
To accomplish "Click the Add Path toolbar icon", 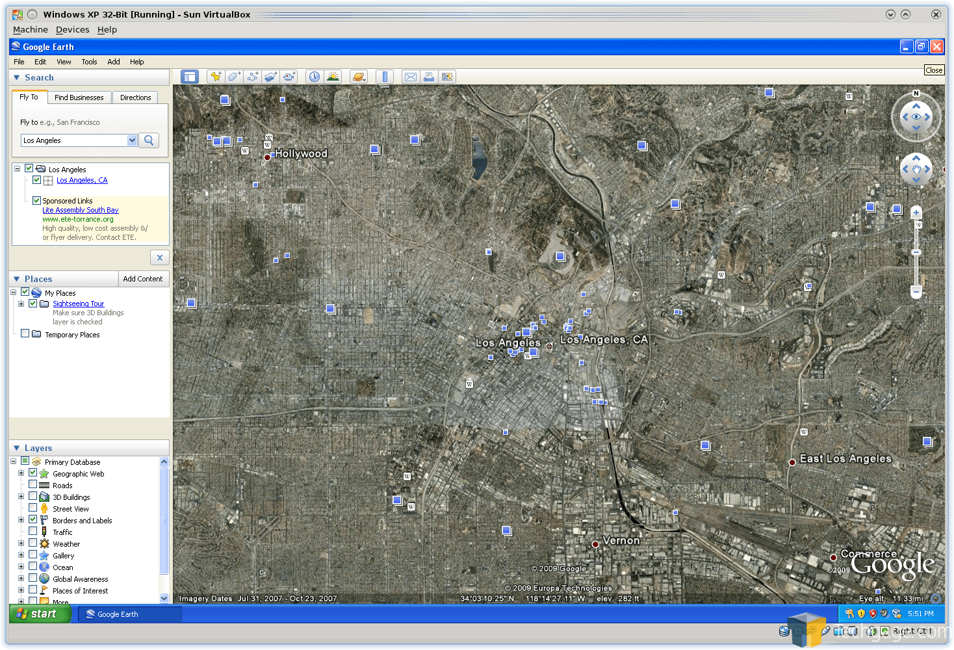I will click(252, 77).
